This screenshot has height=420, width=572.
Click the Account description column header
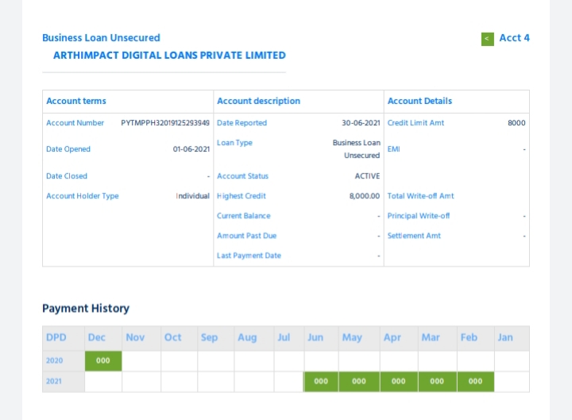258,101
